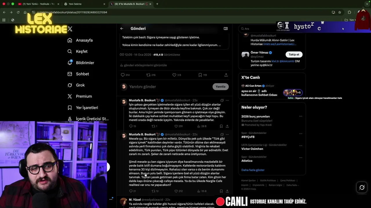
Task: Open Keşfet search page
Action: pos(77,51)
